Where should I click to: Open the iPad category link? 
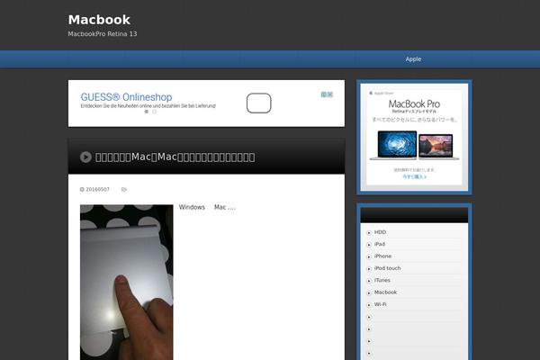380,244
